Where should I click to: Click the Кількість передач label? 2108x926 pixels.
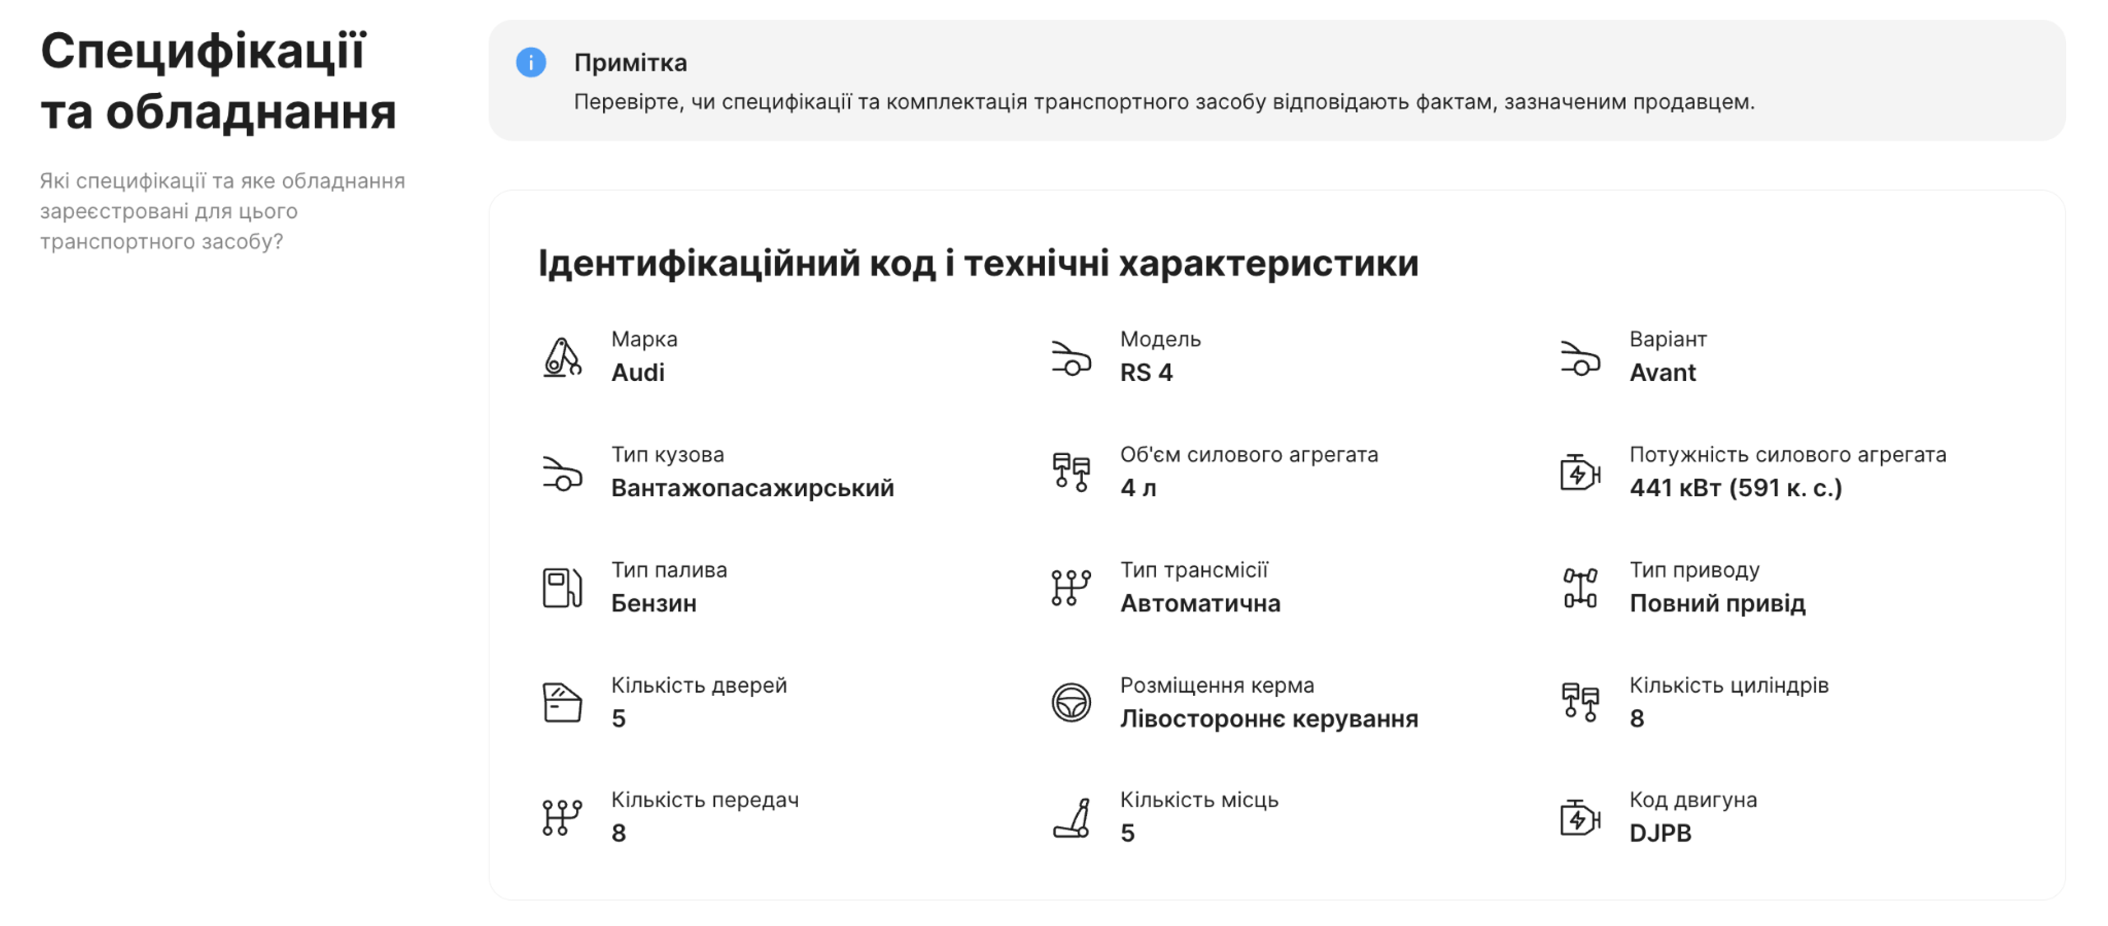pos(704,800)
